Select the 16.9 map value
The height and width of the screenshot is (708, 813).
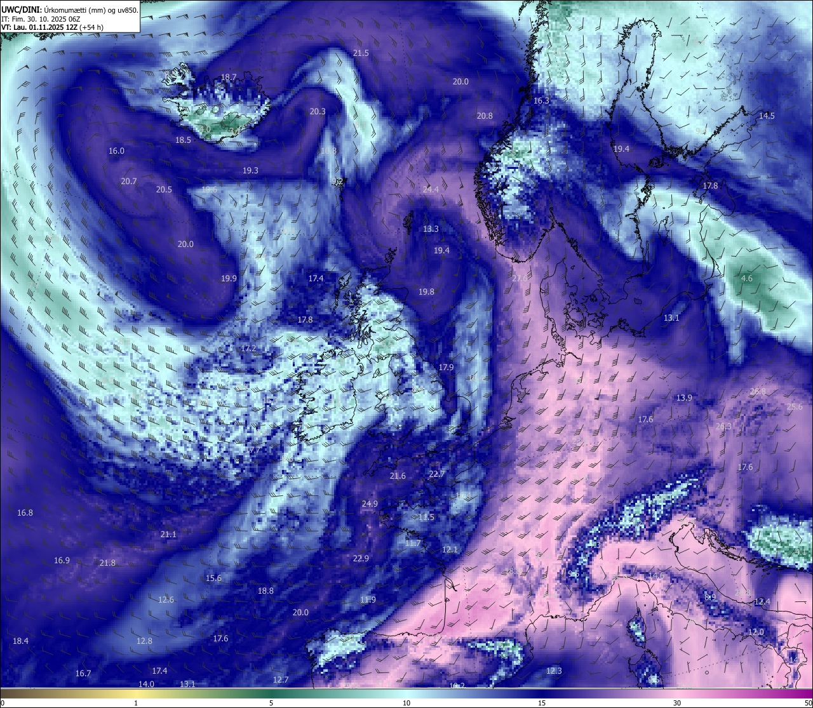point(62,561)
